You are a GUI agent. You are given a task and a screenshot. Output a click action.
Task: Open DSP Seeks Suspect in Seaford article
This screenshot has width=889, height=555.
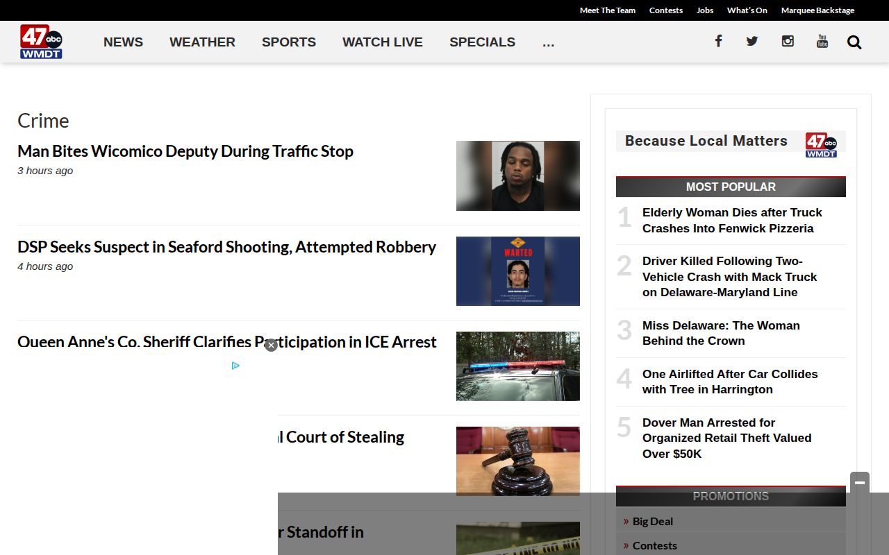(226, 246)
